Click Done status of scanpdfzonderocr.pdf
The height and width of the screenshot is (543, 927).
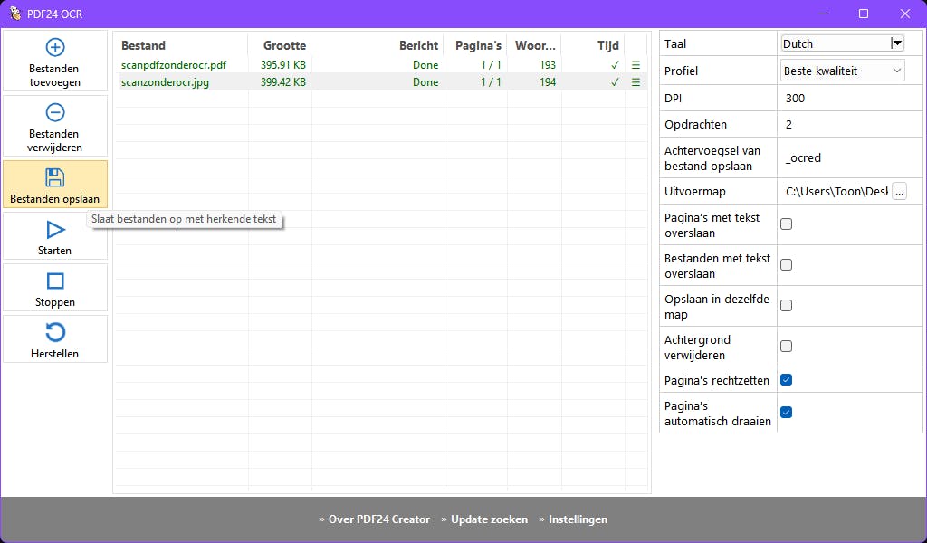coord(425,65)
